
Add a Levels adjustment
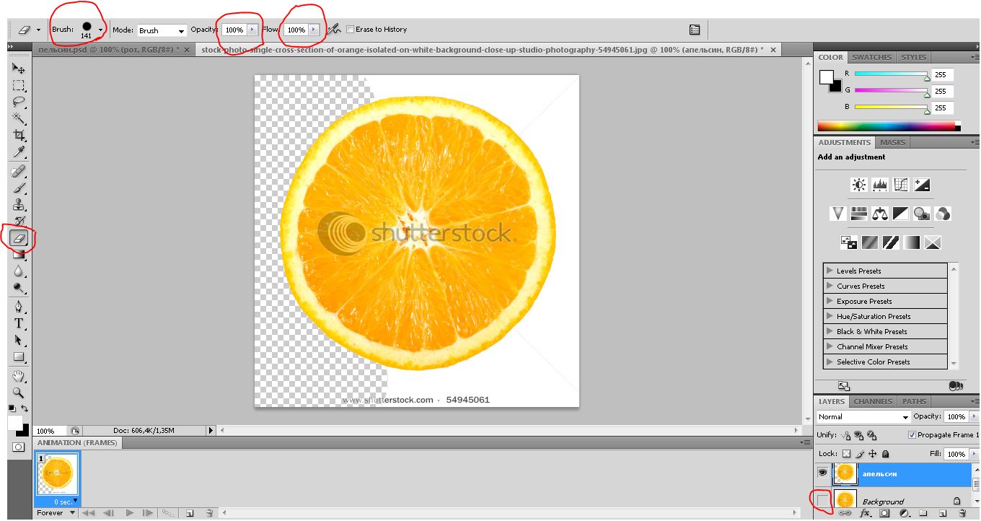879,185
